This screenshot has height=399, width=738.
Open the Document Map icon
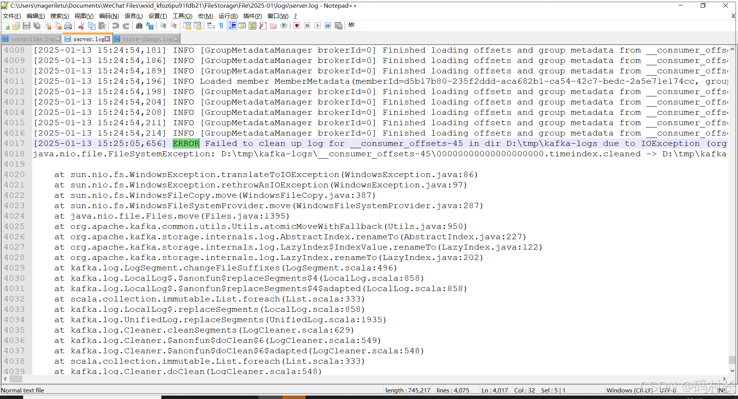253,26
